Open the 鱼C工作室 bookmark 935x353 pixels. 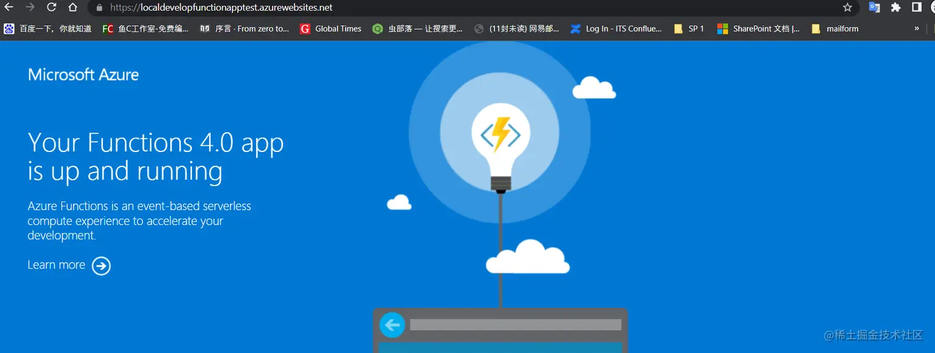145,28
